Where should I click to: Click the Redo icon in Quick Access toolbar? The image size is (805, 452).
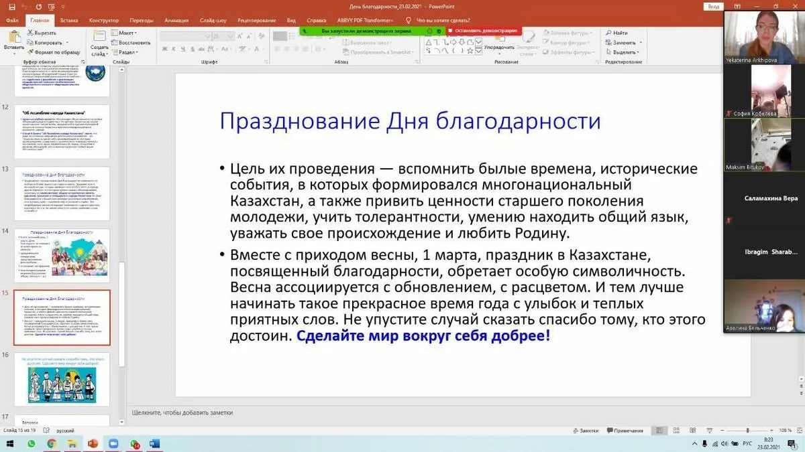pos(39,7)
